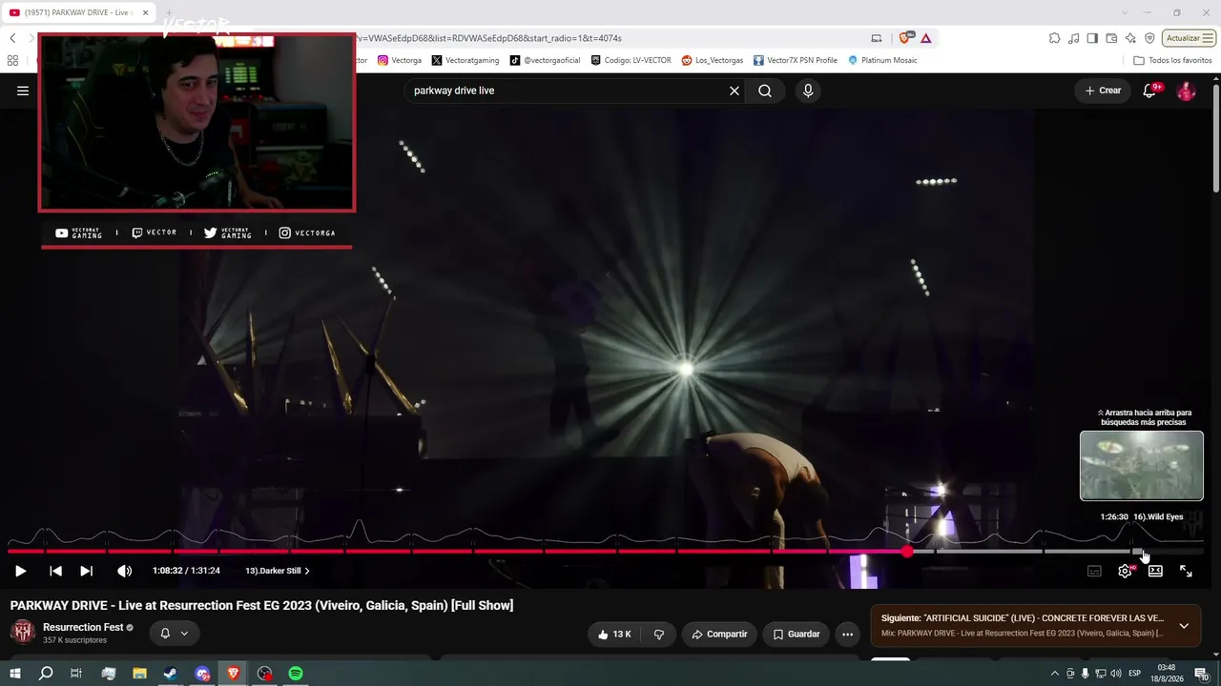
Task: Open the Vector7X PSN Profile bookmark
Action: pos(796,60)
